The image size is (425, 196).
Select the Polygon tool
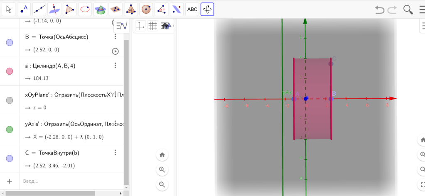tap(69, 9)
